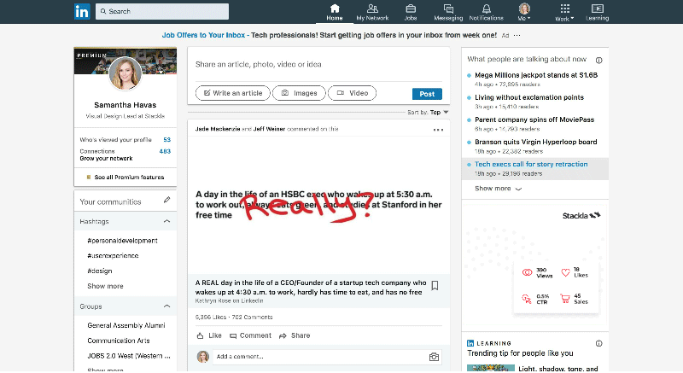Open info icon in Learning panel
This screenshot has height=373, width=683.
[599, 343]
